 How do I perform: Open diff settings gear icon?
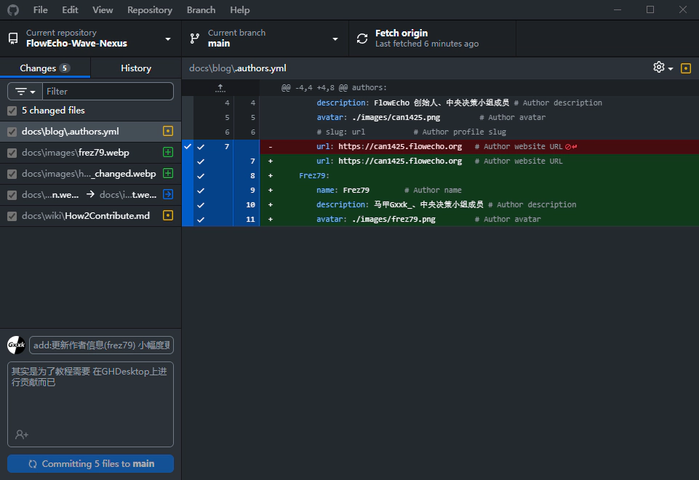click(x=659, y=68)
